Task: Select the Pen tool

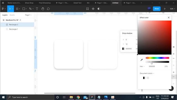Action: click(30, 9)
